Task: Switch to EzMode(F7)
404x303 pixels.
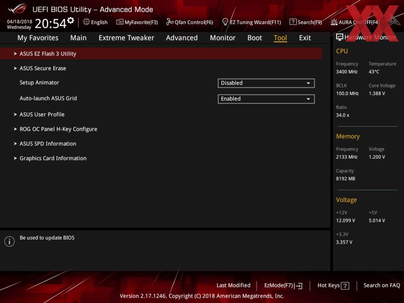Action: click(279, 285)
